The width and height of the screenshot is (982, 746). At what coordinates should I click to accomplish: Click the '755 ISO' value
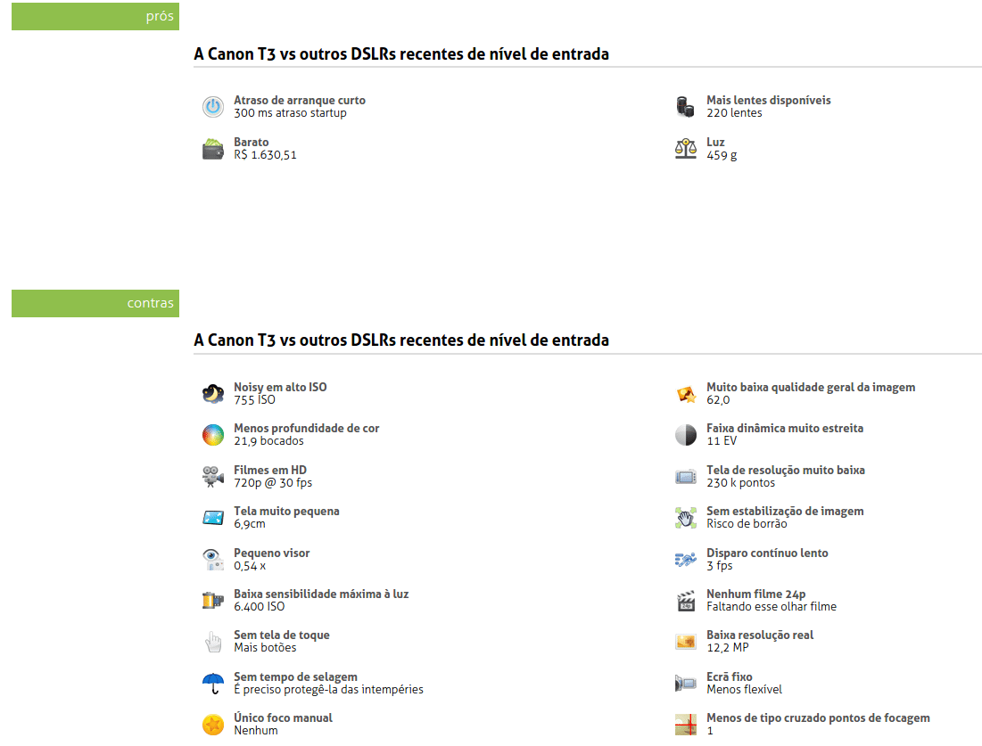pyautogui.click(x=254, y=400)
